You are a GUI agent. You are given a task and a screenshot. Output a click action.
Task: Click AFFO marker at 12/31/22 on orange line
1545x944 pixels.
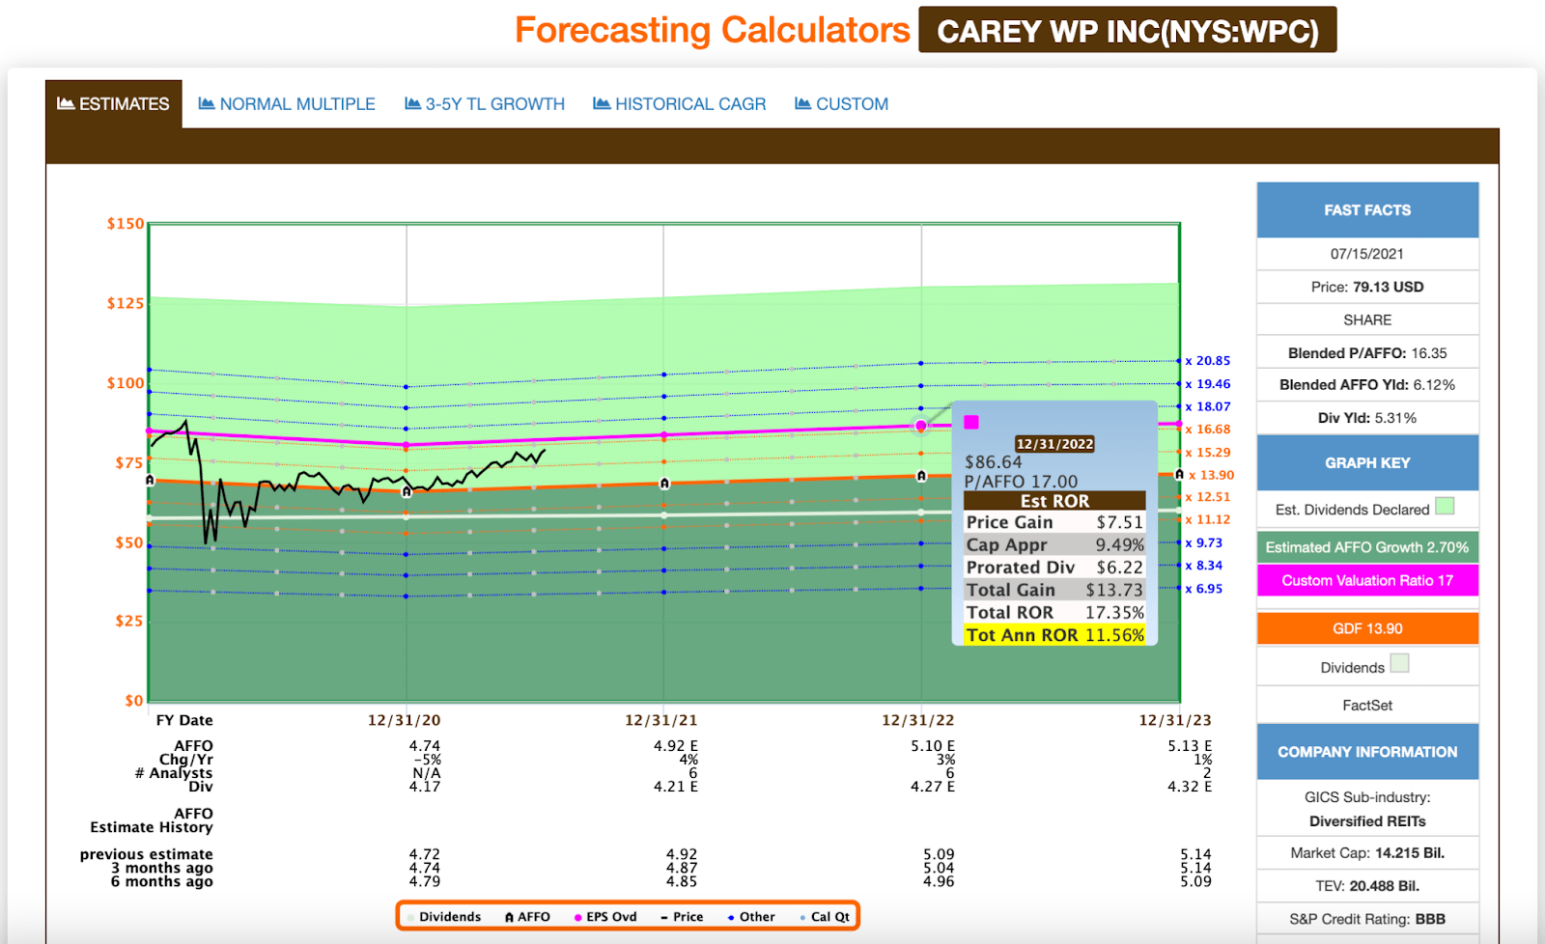pos(921,476)
